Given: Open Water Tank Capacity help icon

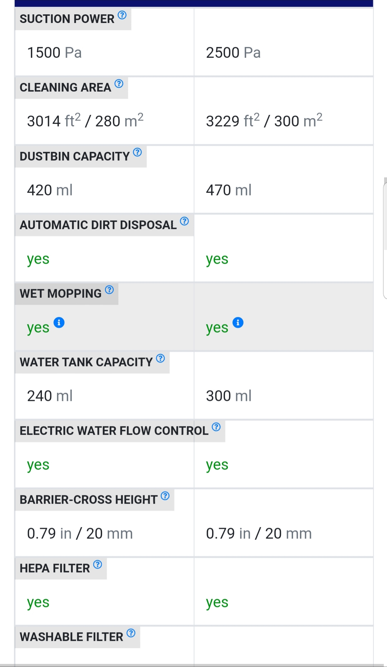Looking at the screenshot, I should click(161, 358).
